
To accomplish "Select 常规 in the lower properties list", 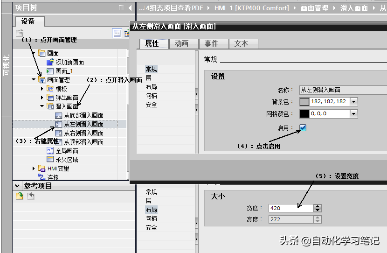I will tap(151, 192).
